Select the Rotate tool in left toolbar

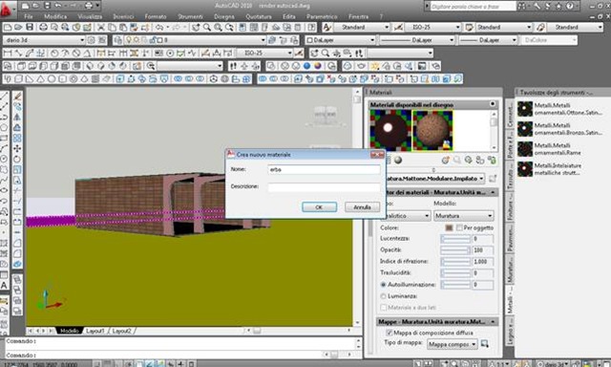tap(17, 159)
